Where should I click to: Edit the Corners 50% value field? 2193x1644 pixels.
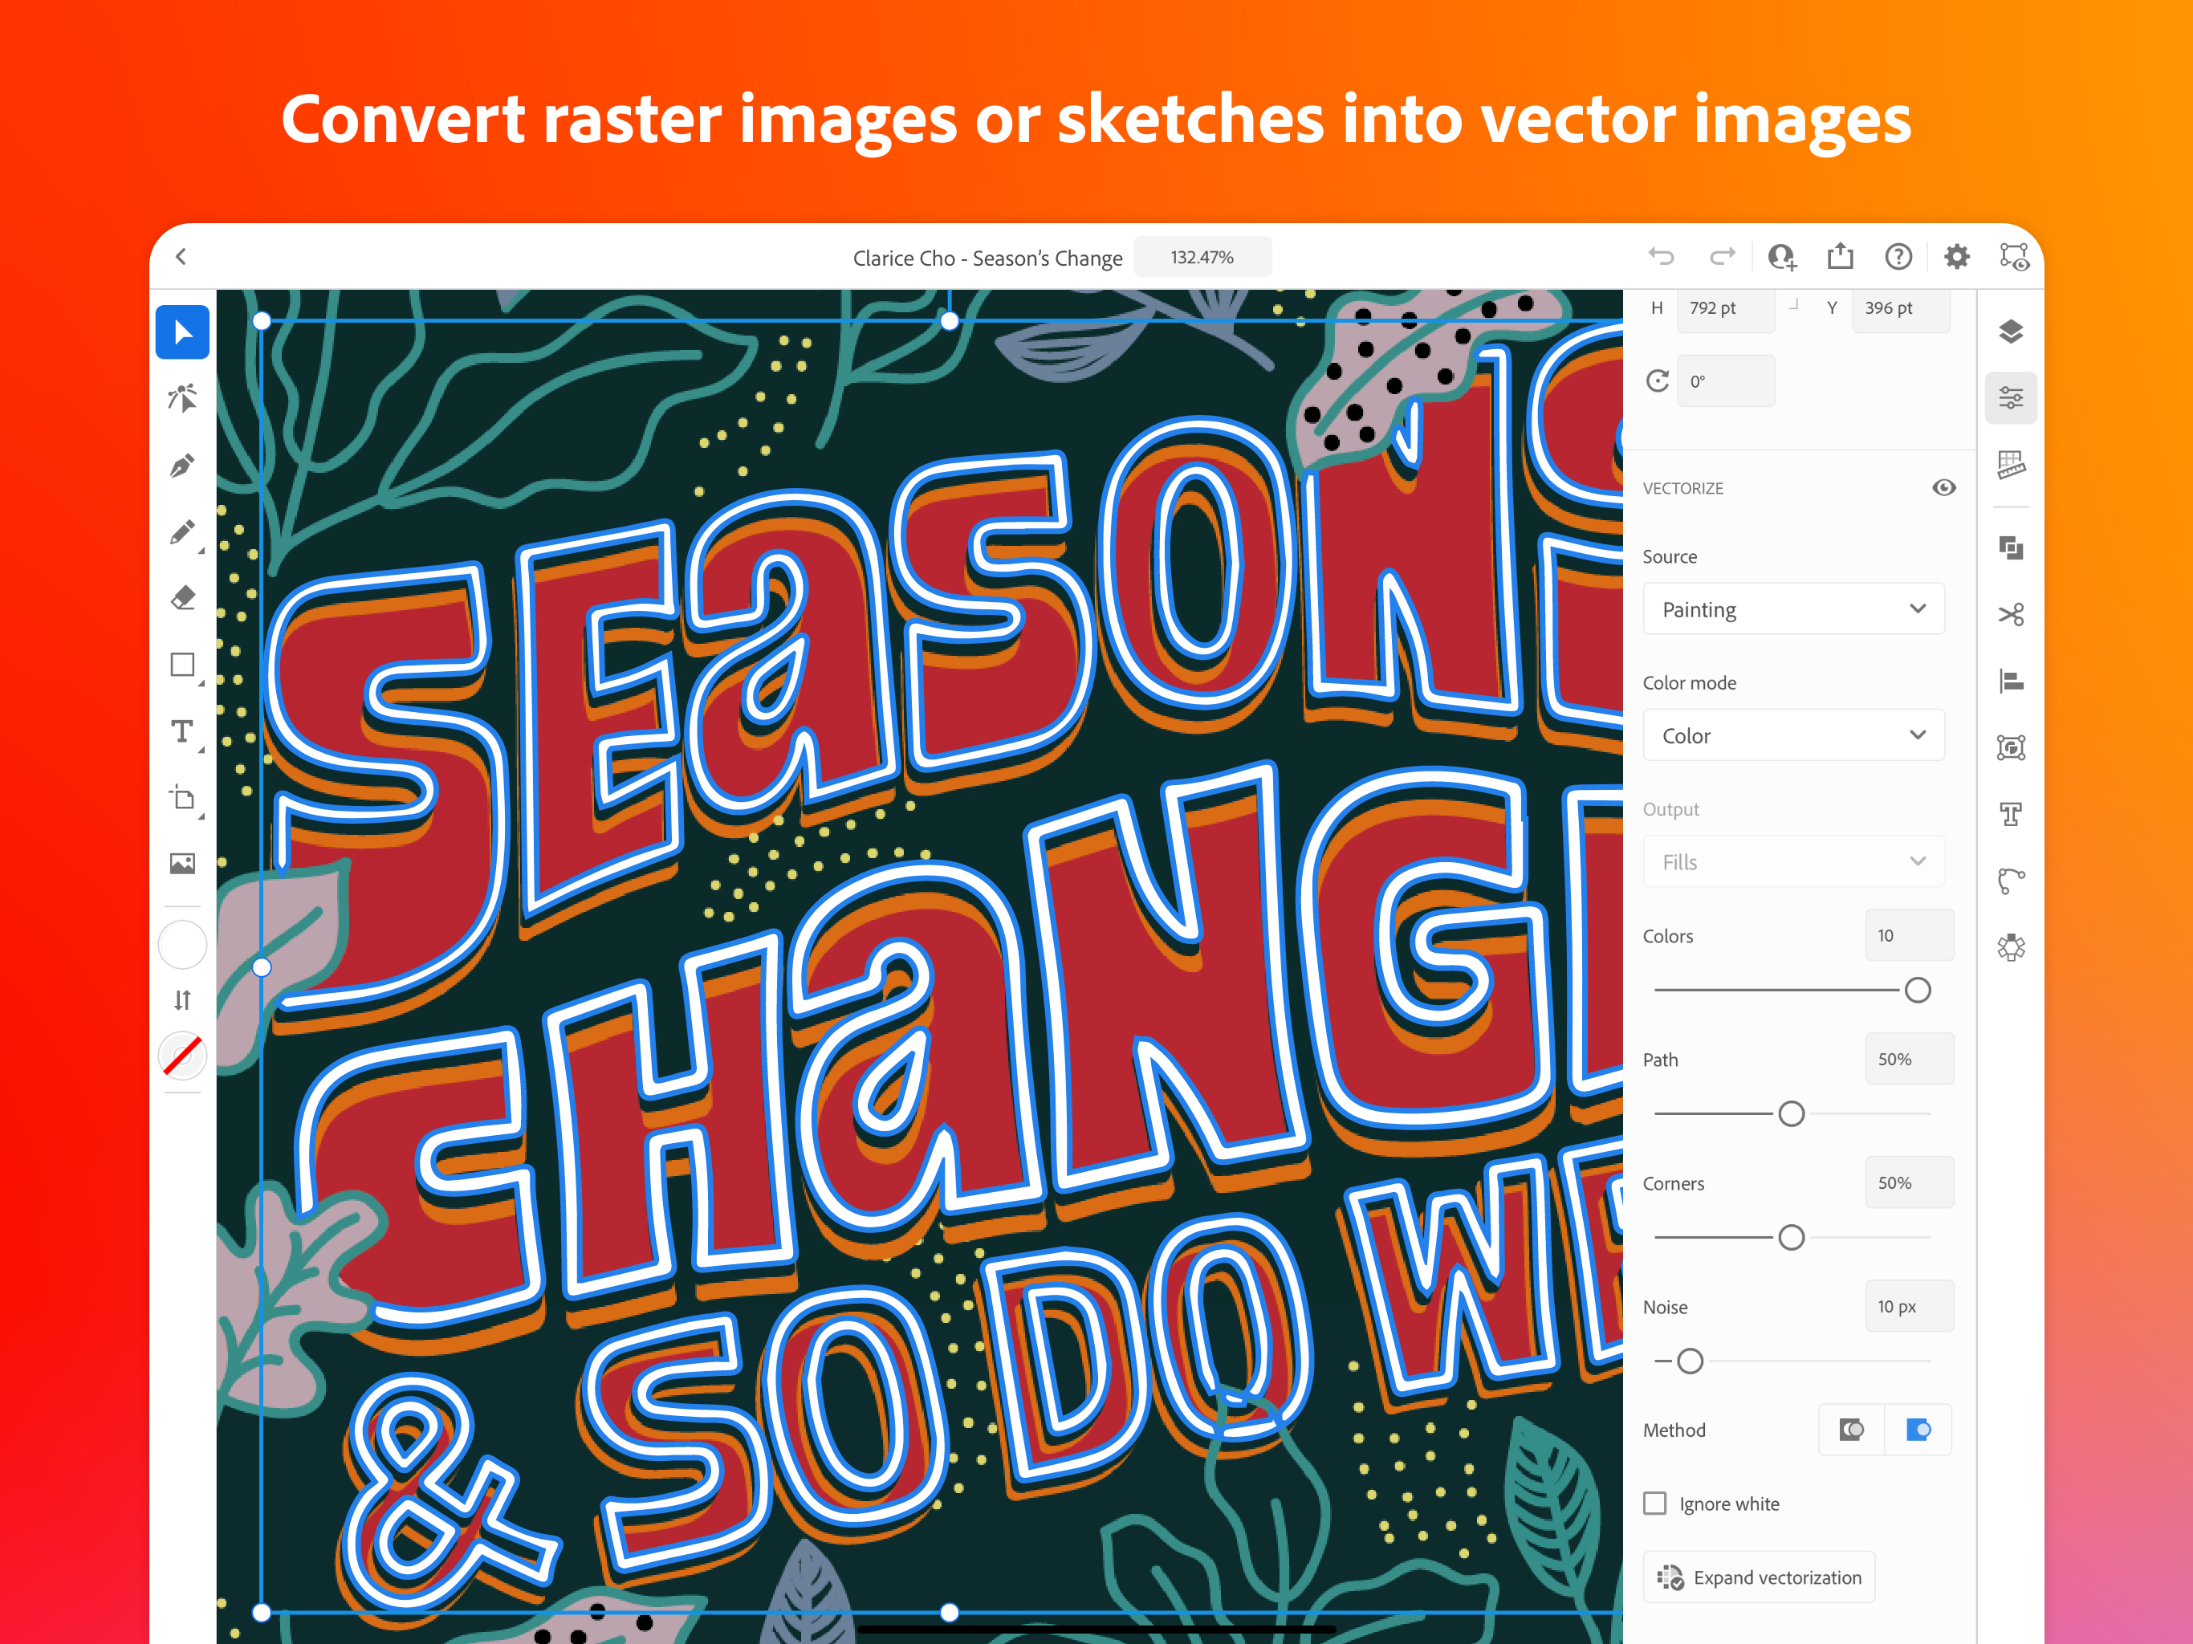pos(1909,1183)
